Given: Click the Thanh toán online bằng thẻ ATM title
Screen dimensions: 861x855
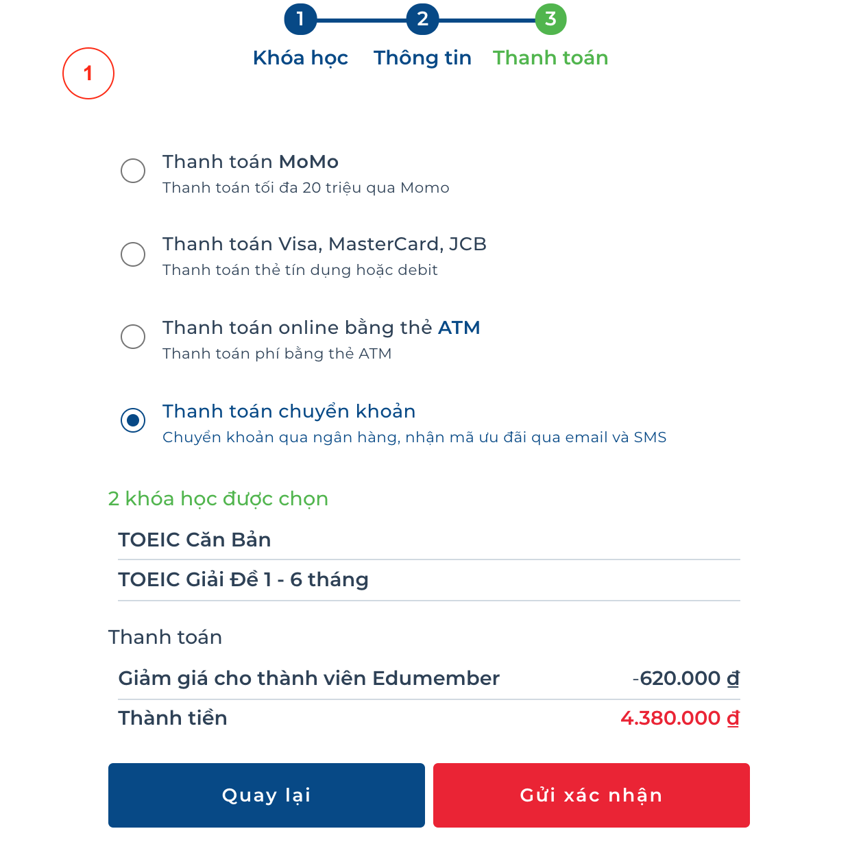Looking at the screenshot, I should pos(321,328).
